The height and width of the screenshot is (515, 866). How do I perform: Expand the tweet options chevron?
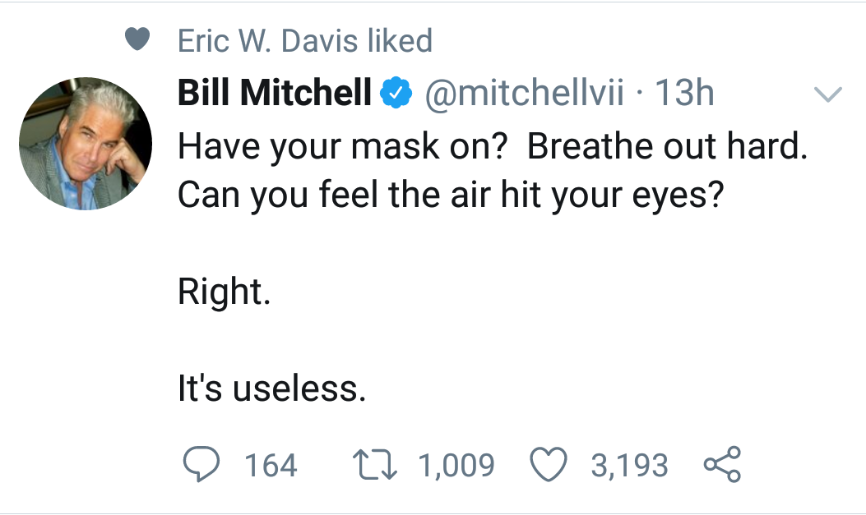tap(828, 94)
